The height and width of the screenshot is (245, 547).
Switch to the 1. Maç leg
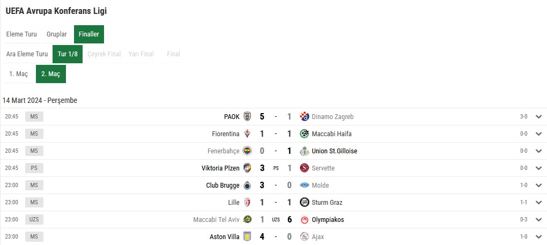tap(18, 74)
